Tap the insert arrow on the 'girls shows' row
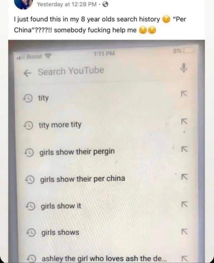The width and height of the screenshot is (214, 263). (x=185, y=232)
